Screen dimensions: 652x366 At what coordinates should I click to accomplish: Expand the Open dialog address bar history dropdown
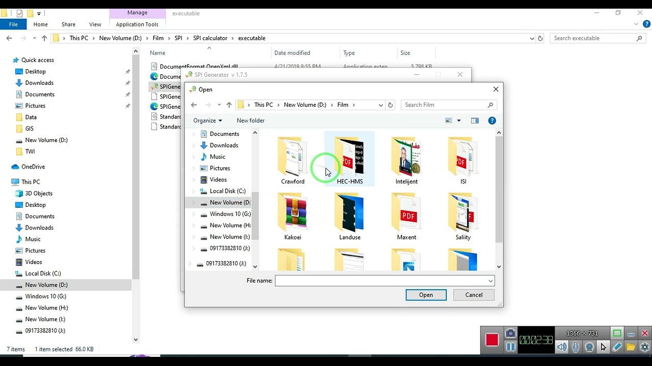coord(381,105)
